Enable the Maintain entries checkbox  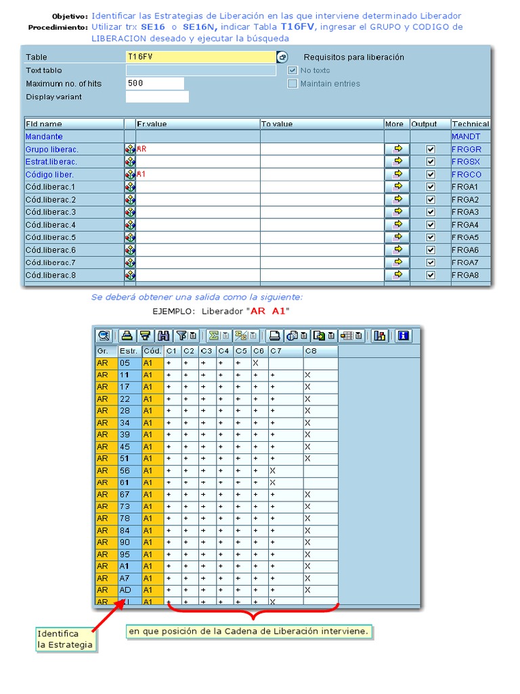(292, 83)
